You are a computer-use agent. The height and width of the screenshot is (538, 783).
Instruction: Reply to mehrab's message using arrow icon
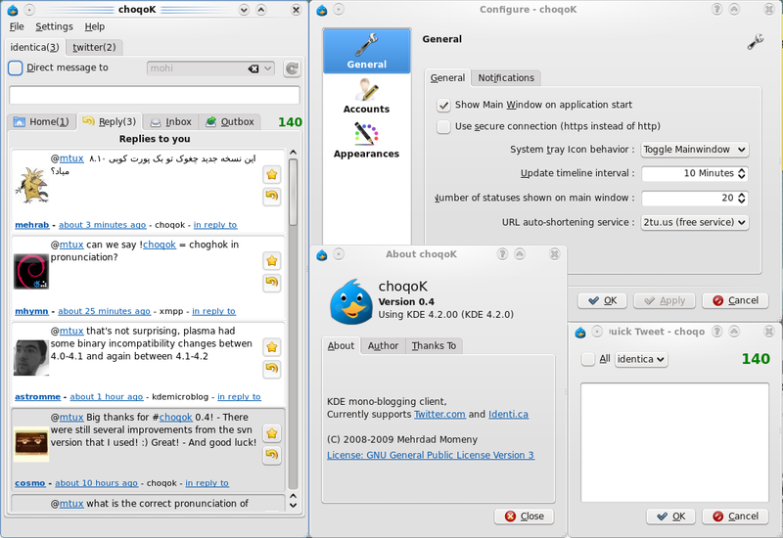pos(272,197)
